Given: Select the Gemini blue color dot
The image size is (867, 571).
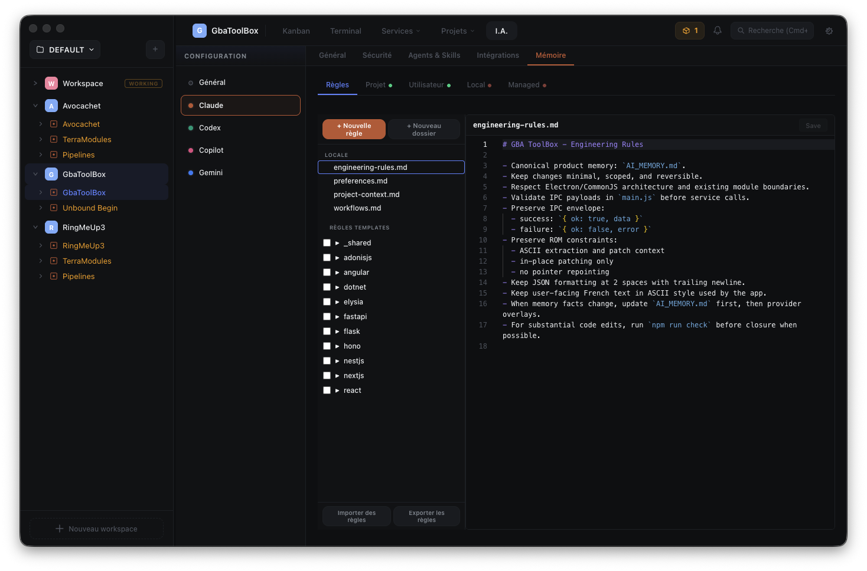Looking at the screenshot, I should tap(191, 173).
